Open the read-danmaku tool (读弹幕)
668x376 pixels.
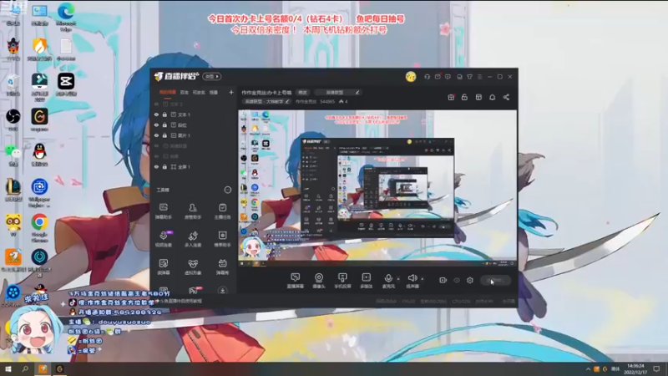pos(163,267)
